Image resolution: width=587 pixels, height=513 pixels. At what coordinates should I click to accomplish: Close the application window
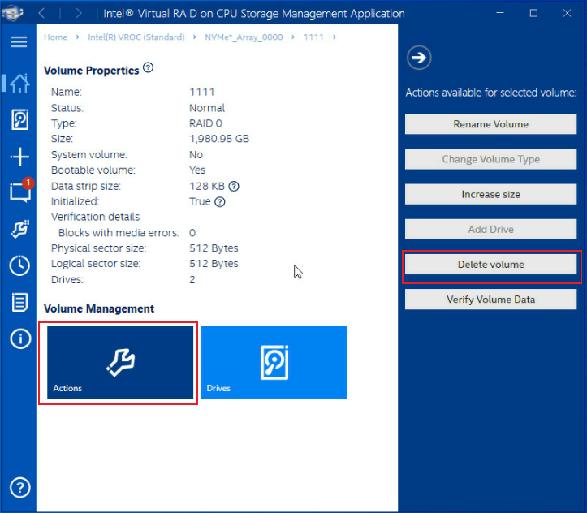click(567, 13)
